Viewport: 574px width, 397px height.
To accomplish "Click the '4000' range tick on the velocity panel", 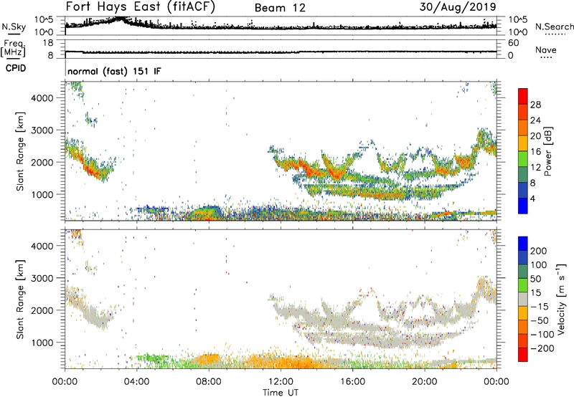I will click(42, 246).
